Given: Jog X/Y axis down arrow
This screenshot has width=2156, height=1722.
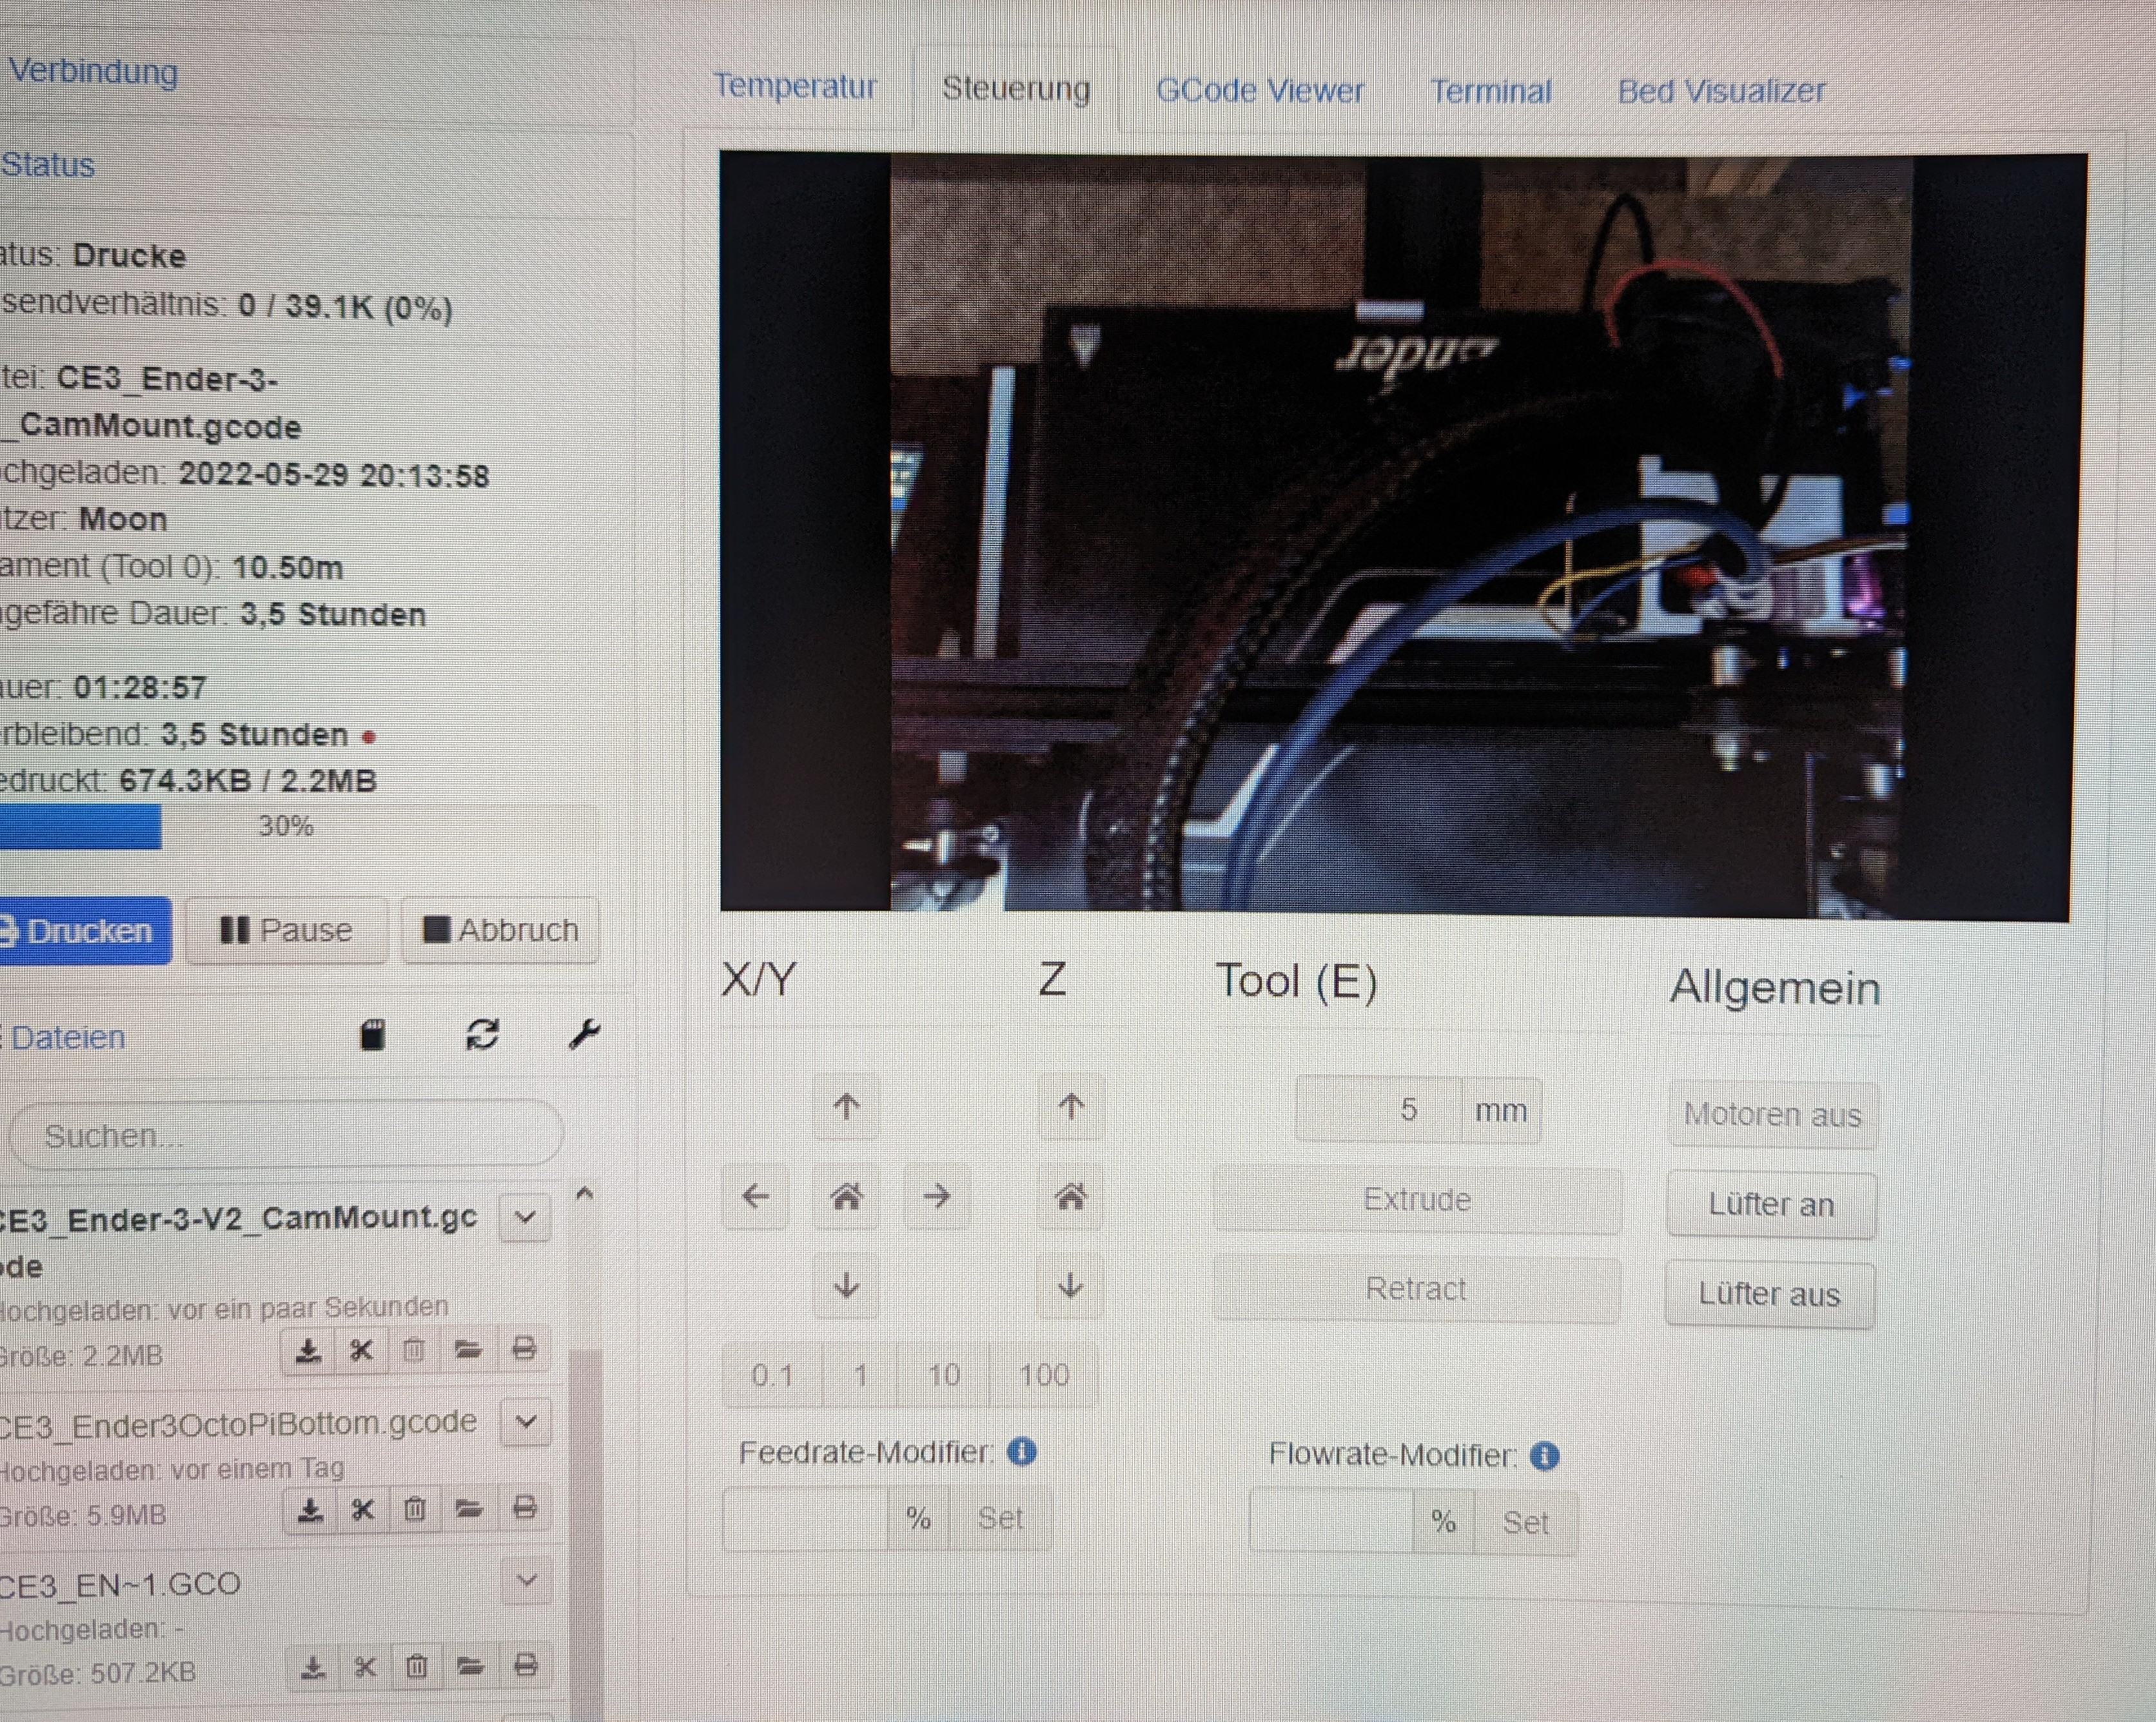Looking at the screenshot, I should click(x=847, y=1285).
